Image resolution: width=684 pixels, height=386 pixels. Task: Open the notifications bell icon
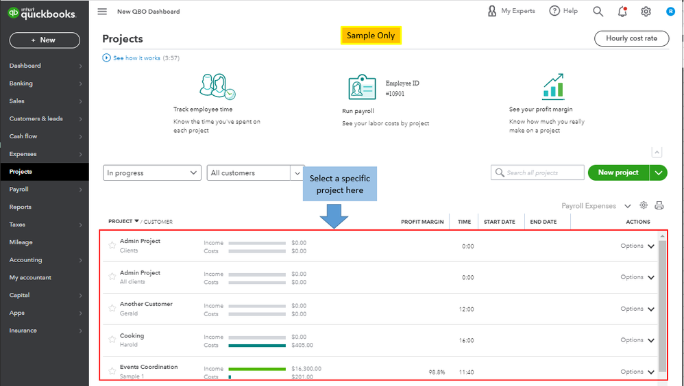click(x=622, y=12)
